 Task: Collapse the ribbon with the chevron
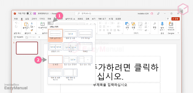pyautogui.click(x=178, y=33)
